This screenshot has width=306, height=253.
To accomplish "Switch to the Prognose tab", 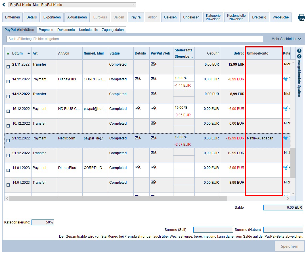I will pyautogui.click(x=46, y=30).
